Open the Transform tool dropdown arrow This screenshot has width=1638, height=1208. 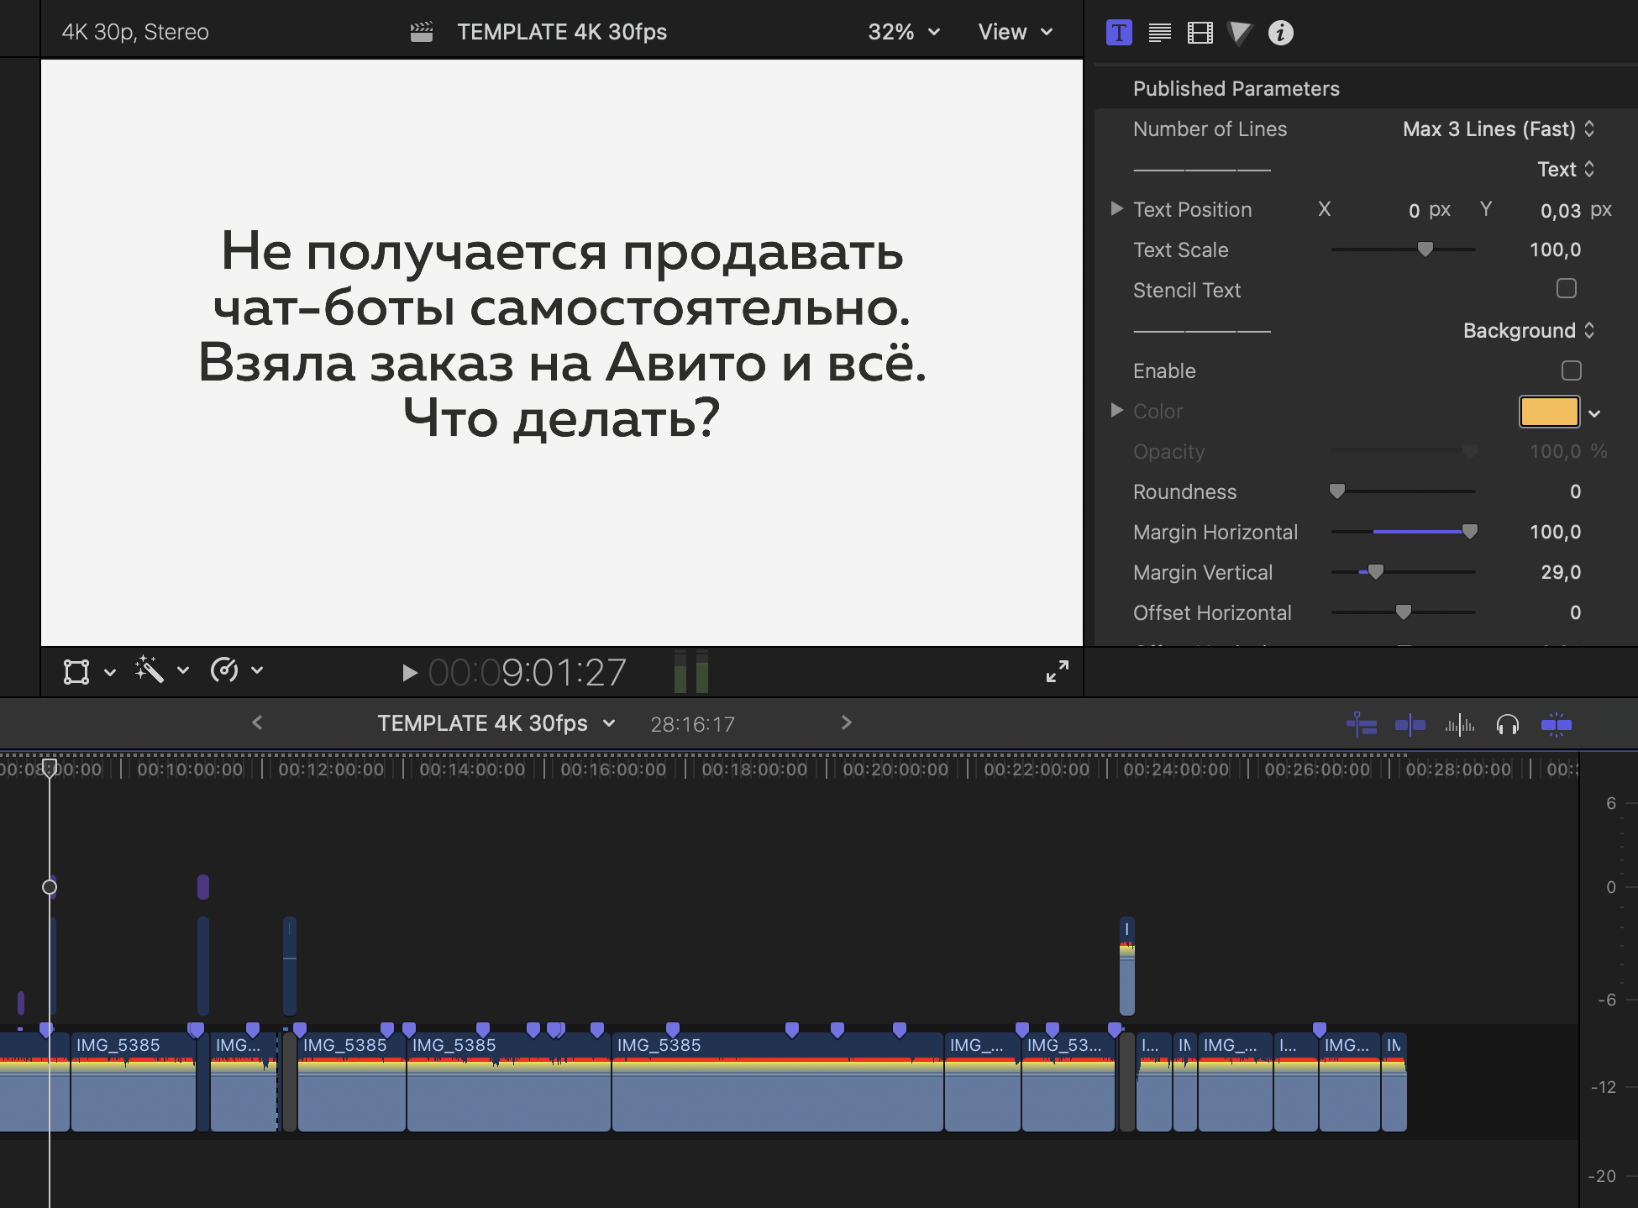pos(110,672)
